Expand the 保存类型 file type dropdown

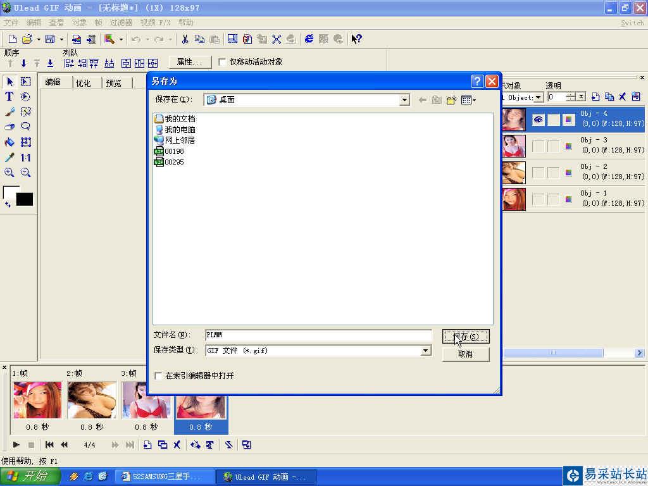[x=425, y=351]
